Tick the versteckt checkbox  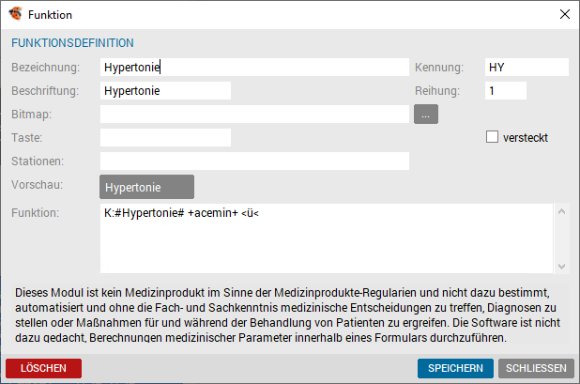coord(492,137)
